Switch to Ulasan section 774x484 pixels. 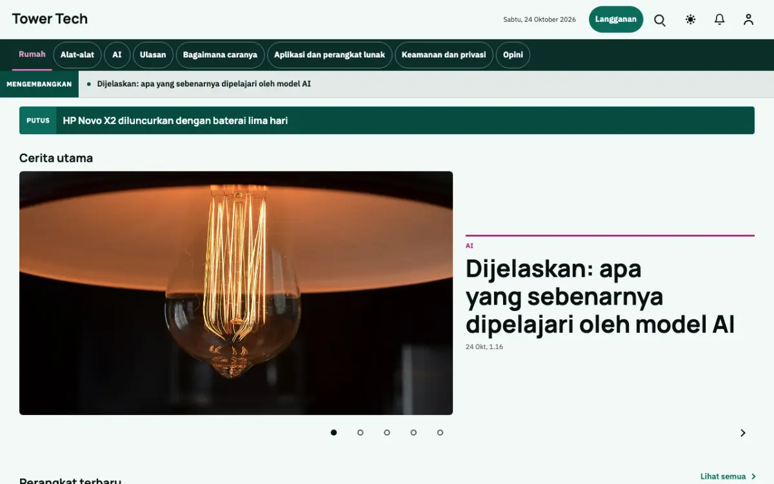coord(153,55)
